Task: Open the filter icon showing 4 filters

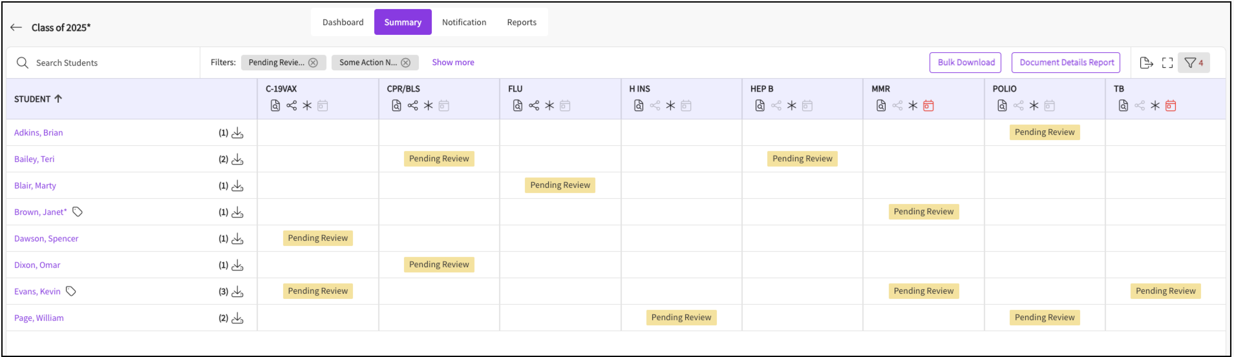Action: 1193,63
